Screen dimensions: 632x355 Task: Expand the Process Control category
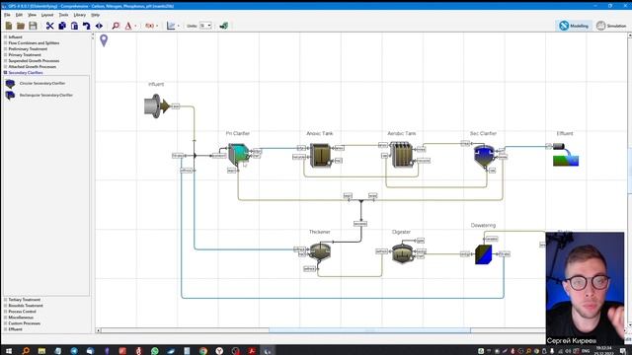[6, 312]
